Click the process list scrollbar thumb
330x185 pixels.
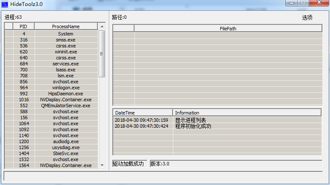(x=102, y=53)
